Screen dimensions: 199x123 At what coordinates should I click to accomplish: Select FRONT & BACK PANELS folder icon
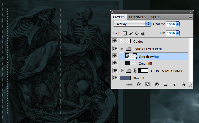(x=128, y=71)
